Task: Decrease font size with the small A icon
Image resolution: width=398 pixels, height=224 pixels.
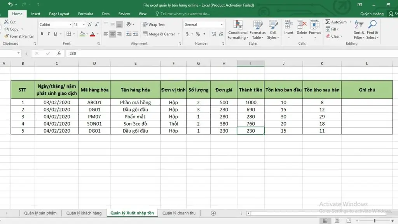Action: [x=97, y=24]
